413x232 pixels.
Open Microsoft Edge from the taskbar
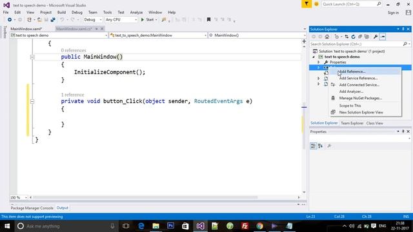pos(141,226)
